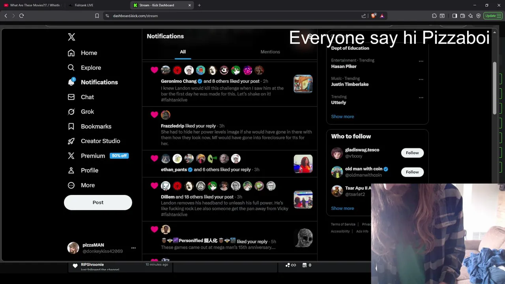
Task: Open the Home icon in sidebar
Action: point(71,53)
